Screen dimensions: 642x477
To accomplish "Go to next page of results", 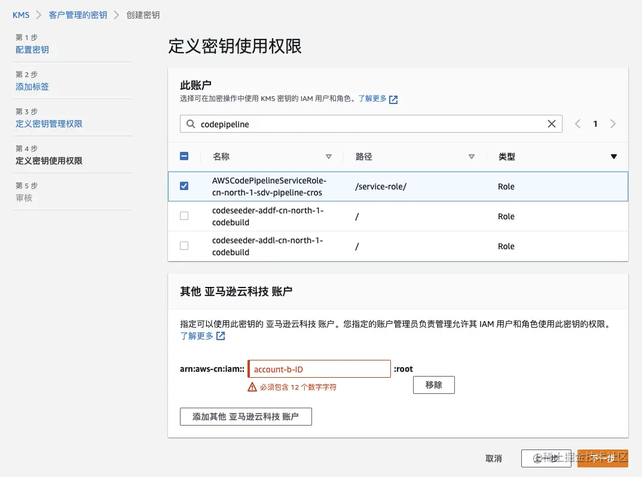I will tap(613, 124).
